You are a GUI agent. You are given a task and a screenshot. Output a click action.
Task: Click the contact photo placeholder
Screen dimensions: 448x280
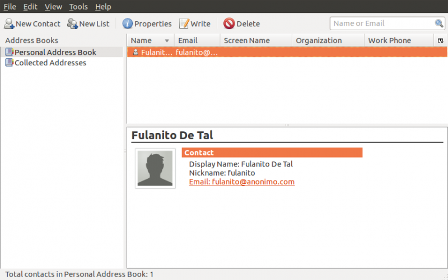(155, 168)
